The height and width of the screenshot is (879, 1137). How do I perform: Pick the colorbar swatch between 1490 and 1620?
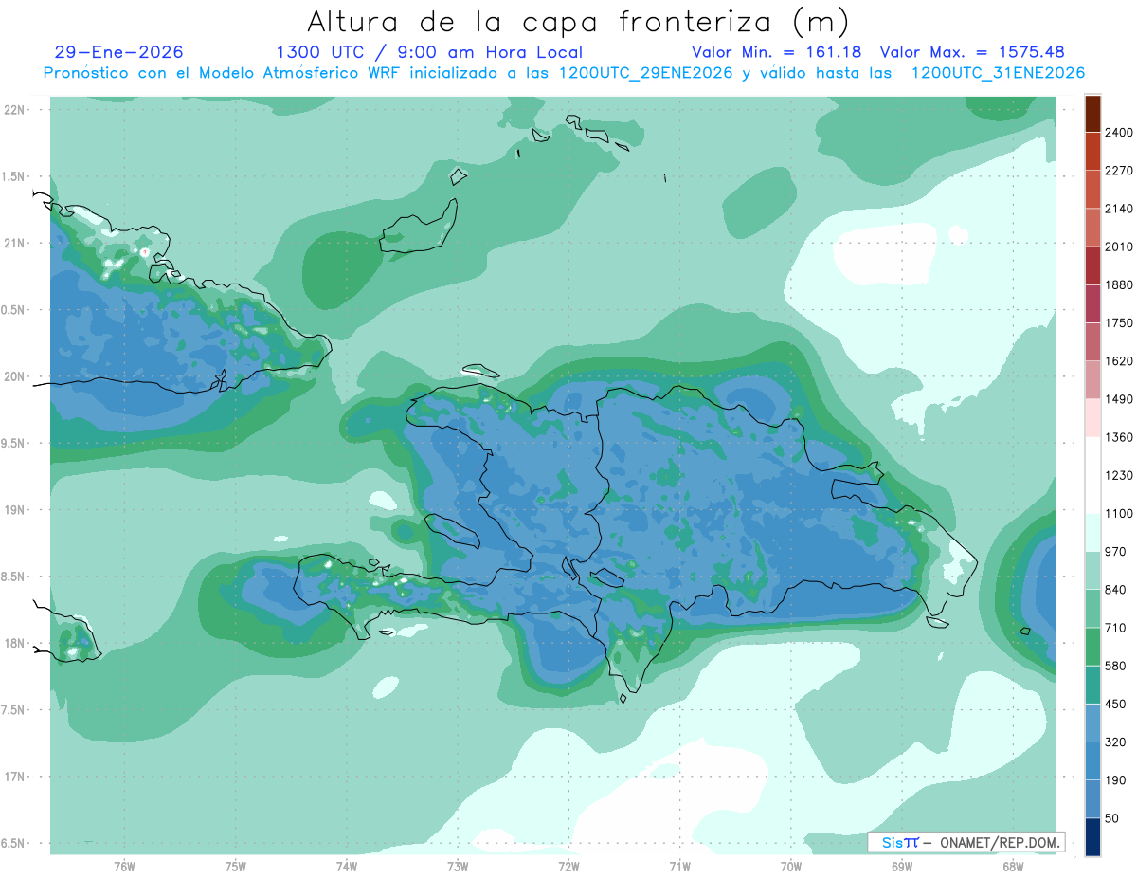click(x=1092, y=380)
